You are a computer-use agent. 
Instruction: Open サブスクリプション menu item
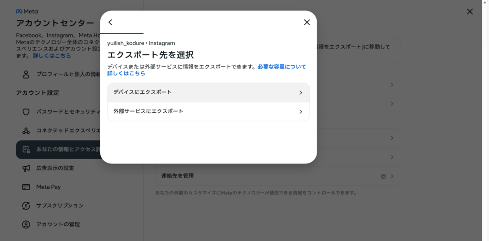tap(60, 206)
